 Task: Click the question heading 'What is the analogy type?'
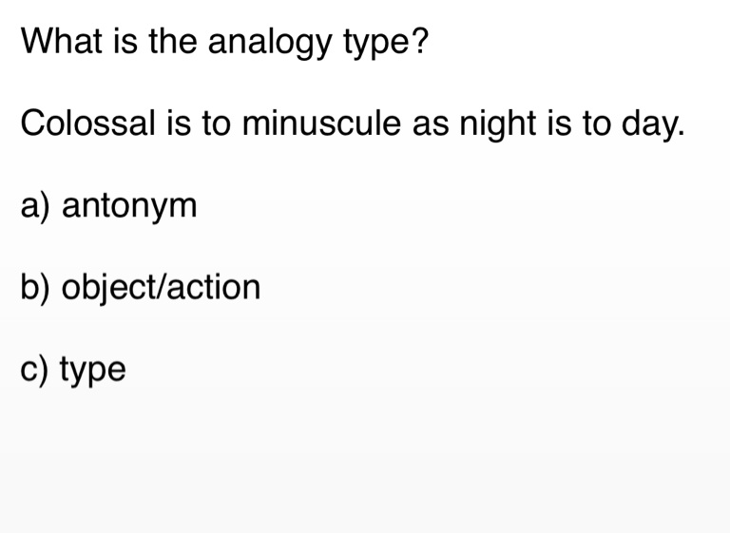[224, 42]
